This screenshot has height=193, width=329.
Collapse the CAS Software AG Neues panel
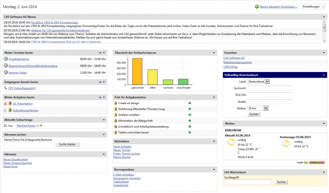(x=324, y=17)
